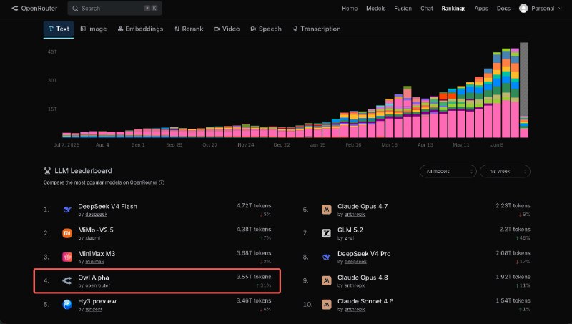Open the Claude Sonnet 4.6 model title
Screen dimensions: 572x324
click(365, 301)
